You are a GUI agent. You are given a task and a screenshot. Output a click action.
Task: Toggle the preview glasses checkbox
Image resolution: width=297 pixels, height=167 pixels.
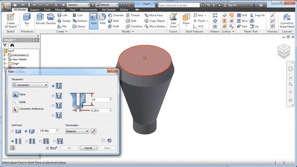tap(47, 148)
